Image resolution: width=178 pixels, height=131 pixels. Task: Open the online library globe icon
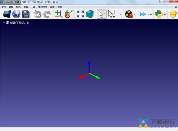(16, 14)
